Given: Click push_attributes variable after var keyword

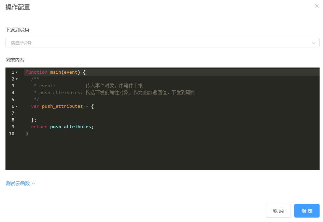Looking at the screenshot, I should (62, 106).
